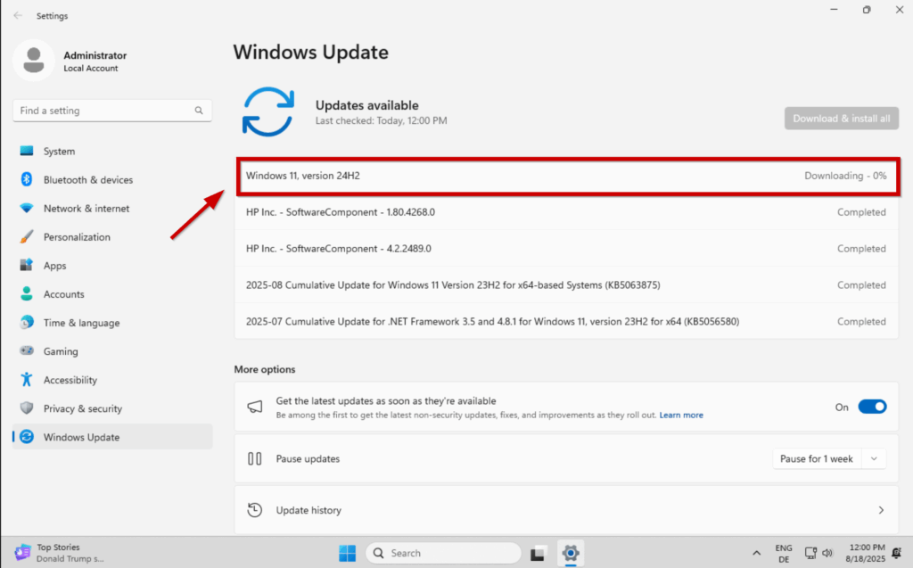Click Download & install all button
This screenshot has height=568, width=913.
841,119
